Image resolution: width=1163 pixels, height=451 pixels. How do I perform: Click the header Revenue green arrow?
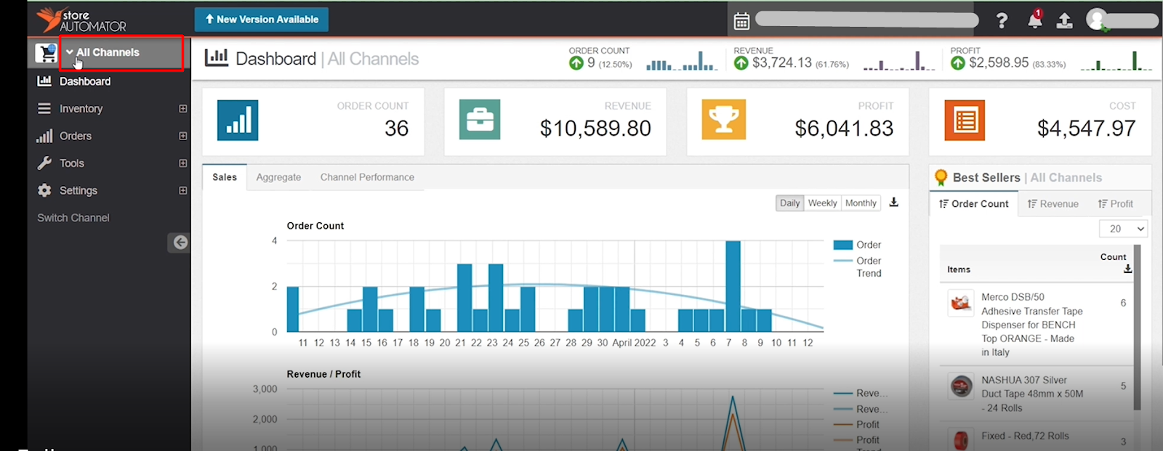coord(741,63)
